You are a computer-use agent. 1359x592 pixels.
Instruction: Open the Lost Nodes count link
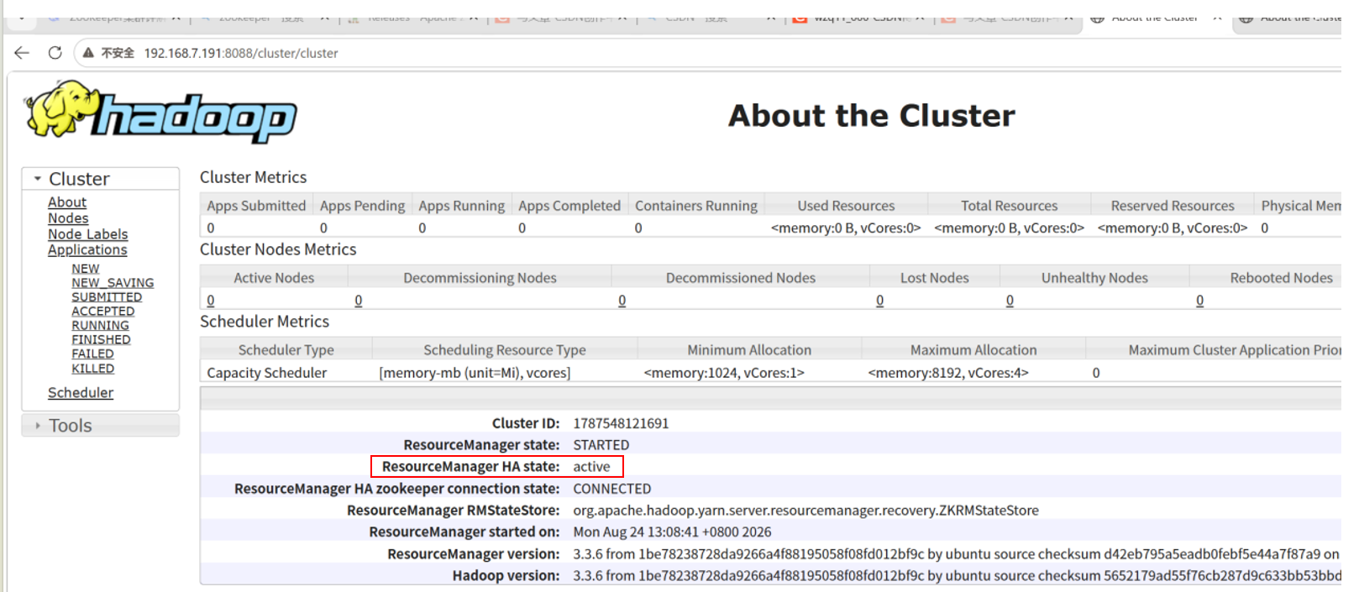tap(880, 301)
